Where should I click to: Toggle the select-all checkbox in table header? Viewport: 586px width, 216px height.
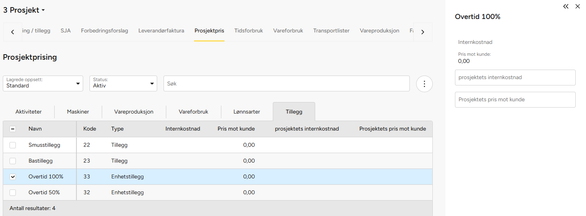coord(13,129)
